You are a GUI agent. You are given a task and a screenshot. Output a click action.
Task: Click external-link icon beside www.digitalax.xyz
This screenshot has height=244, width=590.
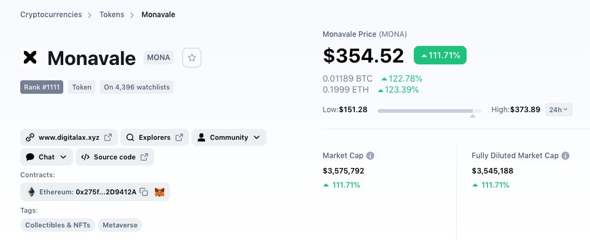coord(108,137)
